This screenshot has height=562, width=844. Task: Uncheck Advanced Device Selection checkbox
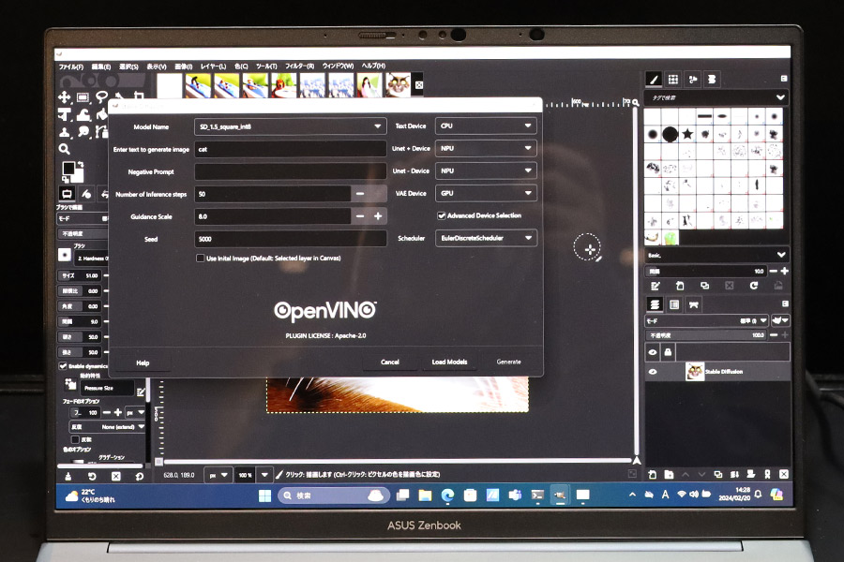pos(442,215)
